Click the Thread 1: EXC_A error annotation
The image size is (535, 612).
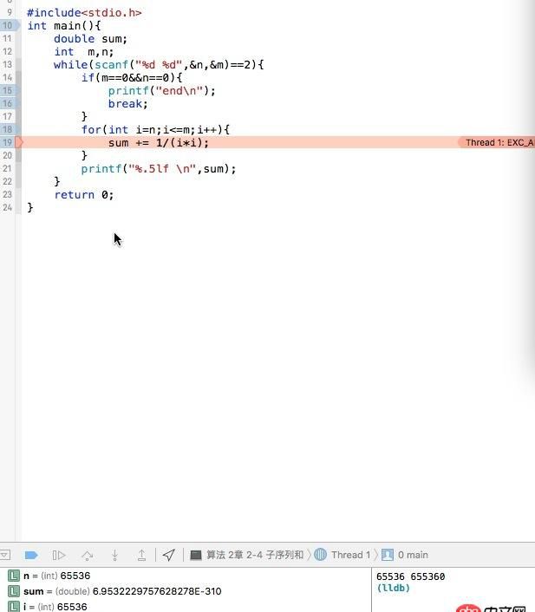point(497,142)
